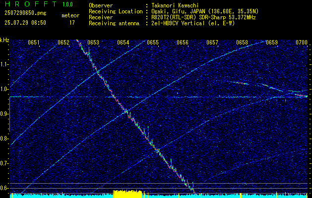Click the 0657 time axis label

coord(212,43)
